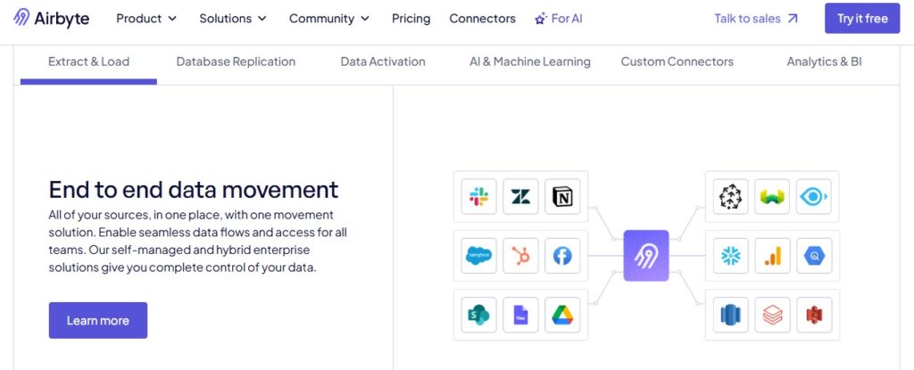914x370 pixels.
Task: Select the HubSpot connector icon
Action: click(x=520, y=256)
